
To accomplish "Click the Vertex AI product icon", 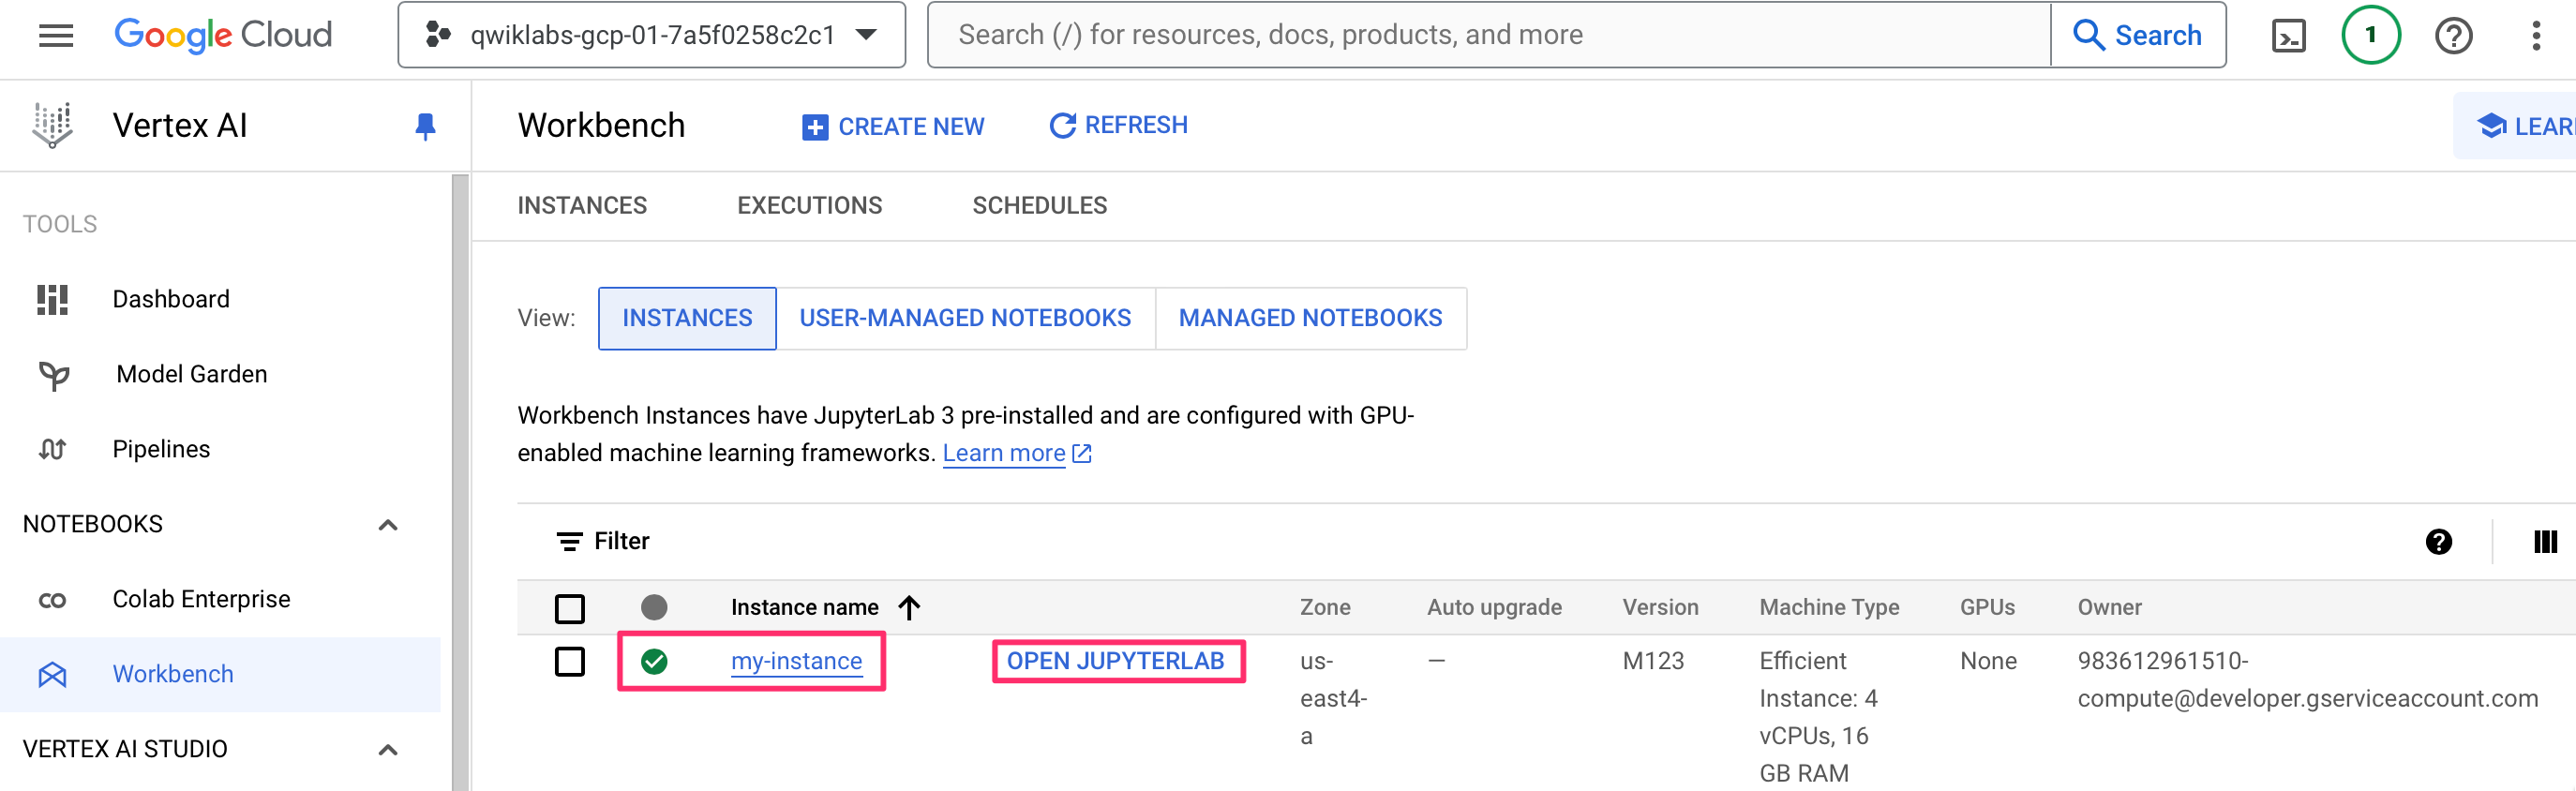I will click(52, 125).
